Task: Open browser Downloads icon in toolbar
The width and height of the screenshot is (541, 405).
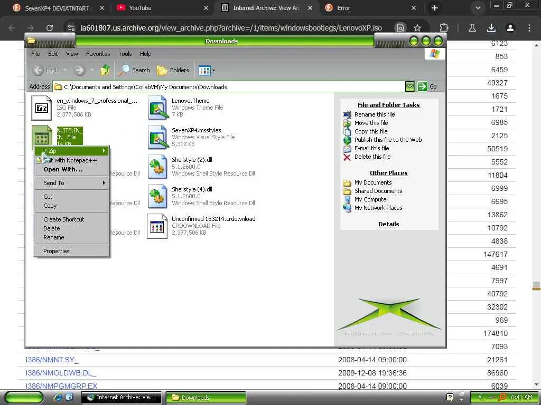Action: pyautogui.click(x=491, y=28)
